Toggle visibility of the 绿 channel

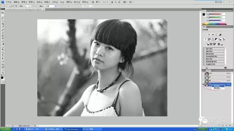[203, 81]
